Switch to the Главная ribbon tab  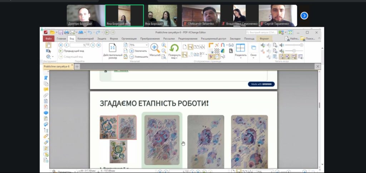click(61, 39)
